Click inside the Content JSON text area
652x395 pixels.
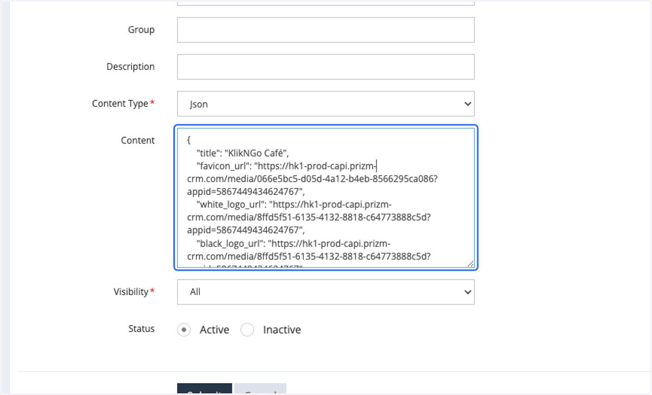point(325,198)
